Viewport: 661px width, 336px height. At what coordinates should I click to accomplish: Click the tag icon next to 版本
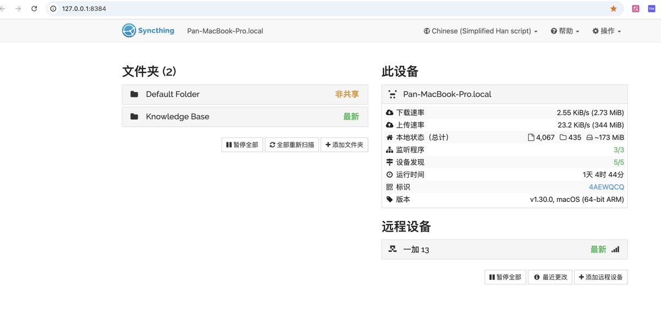pos(390,200)
